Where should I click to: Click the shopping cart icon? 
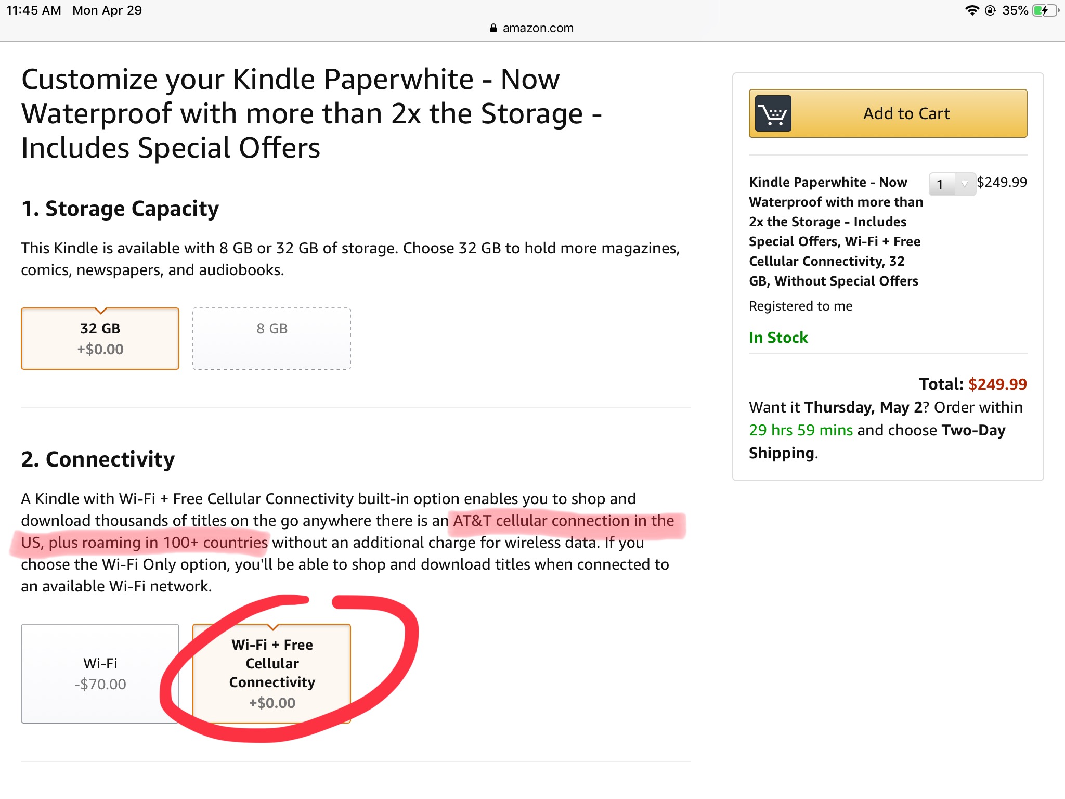(773, 113)
